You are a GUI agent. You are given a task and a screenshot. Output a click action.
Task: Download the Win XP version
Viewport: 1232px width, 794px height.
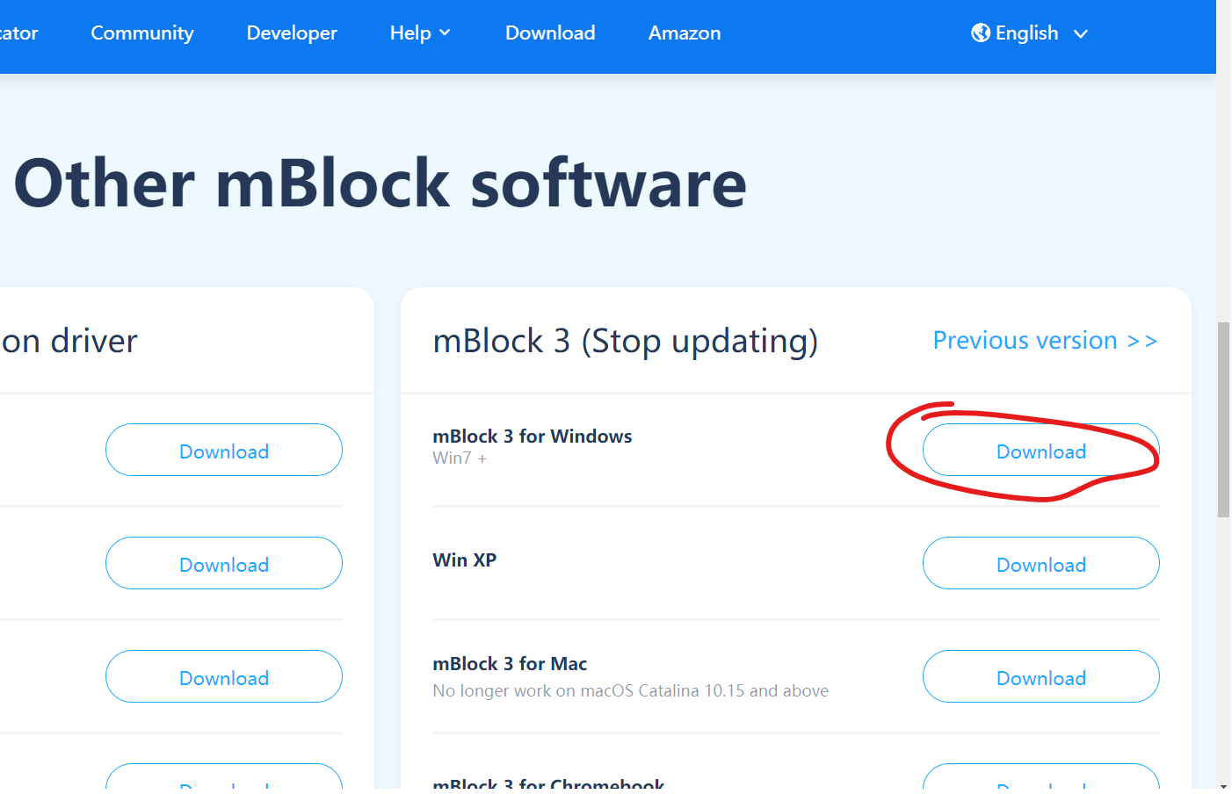click(1041, 564)
